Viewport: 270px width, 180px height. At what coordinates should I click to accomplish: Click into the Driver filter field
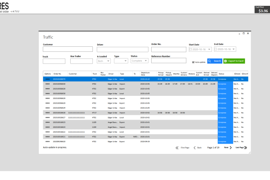[x=122, y=49]
